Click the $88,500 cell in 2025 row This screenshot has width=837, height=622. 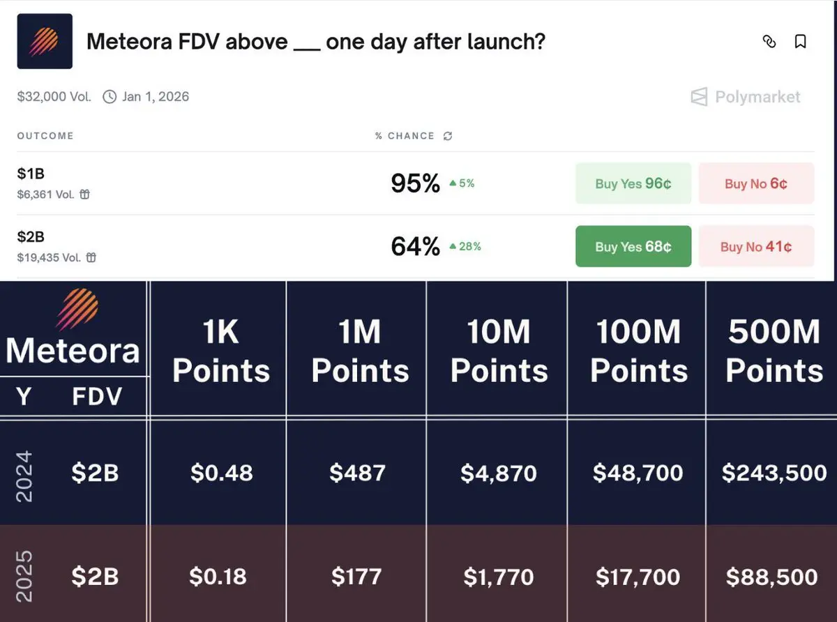pos(771,577)
